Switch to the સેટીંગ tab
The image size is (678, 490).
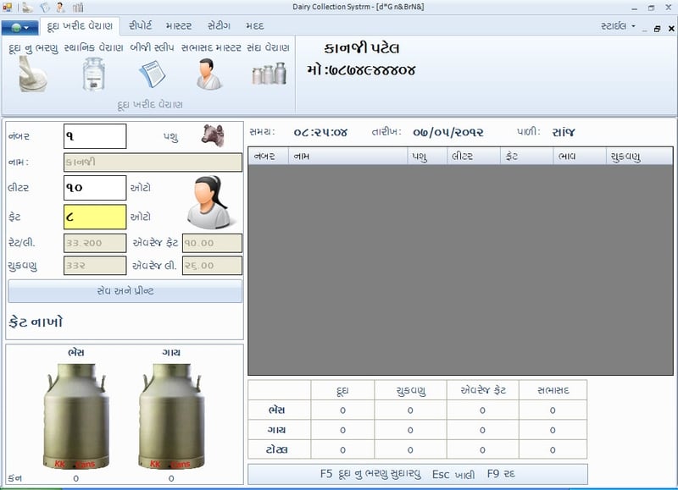click(219, 26)
